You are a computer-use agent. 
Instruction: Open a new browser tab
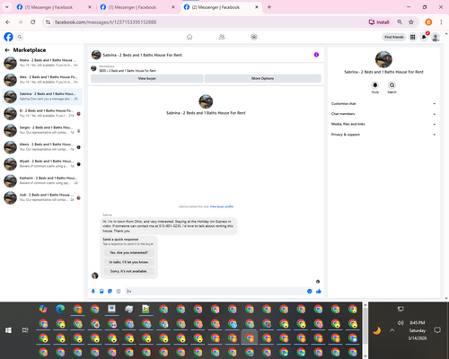[x=269, y=7]
